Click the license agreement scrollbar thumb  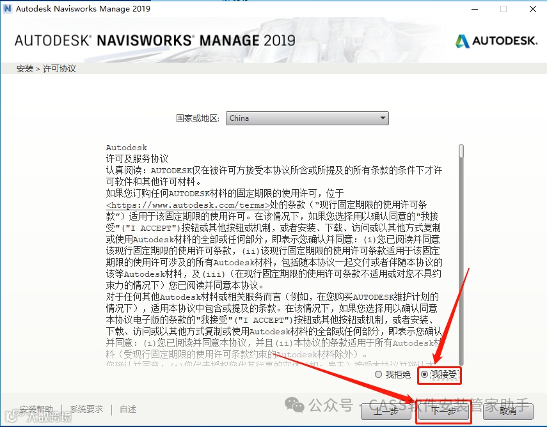point(461,151)
